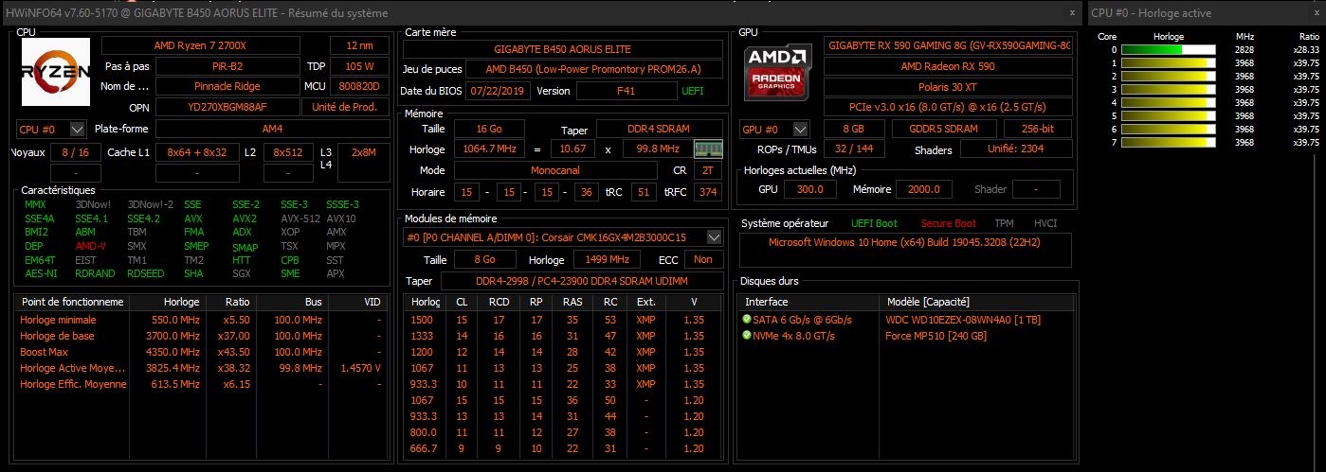Click the AMD Radeon Graphics logo
Screen dimensions: 1326x472
point(778,72)
